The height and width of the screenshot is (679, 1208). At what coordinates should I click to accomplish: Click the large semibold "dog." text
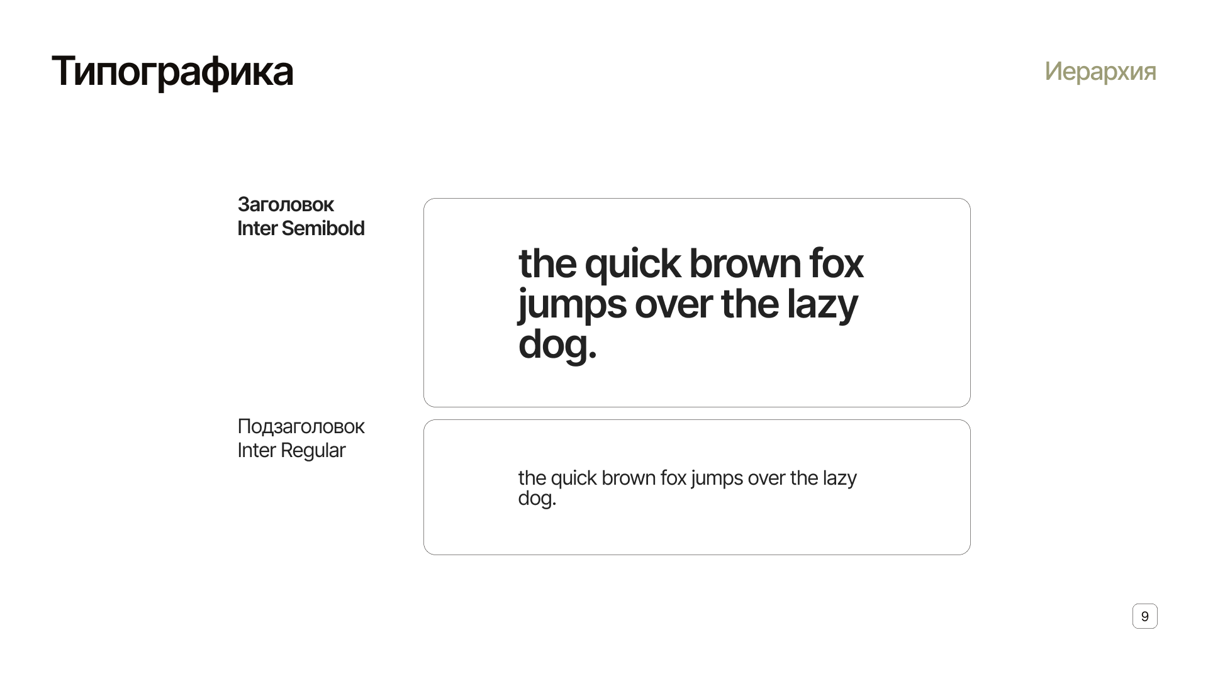[557, 345]
